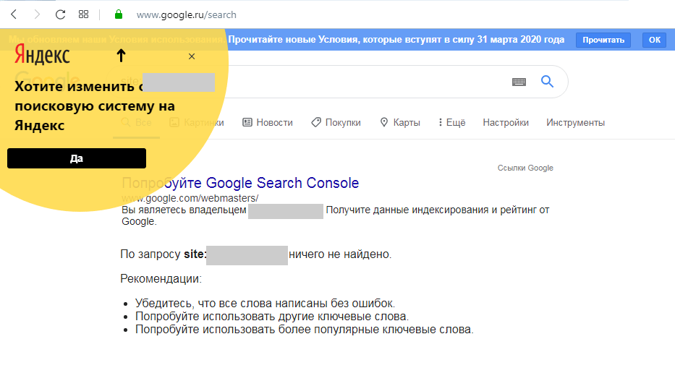
Task: Dismiss terms banner with OK button
Action: (654, 40)
